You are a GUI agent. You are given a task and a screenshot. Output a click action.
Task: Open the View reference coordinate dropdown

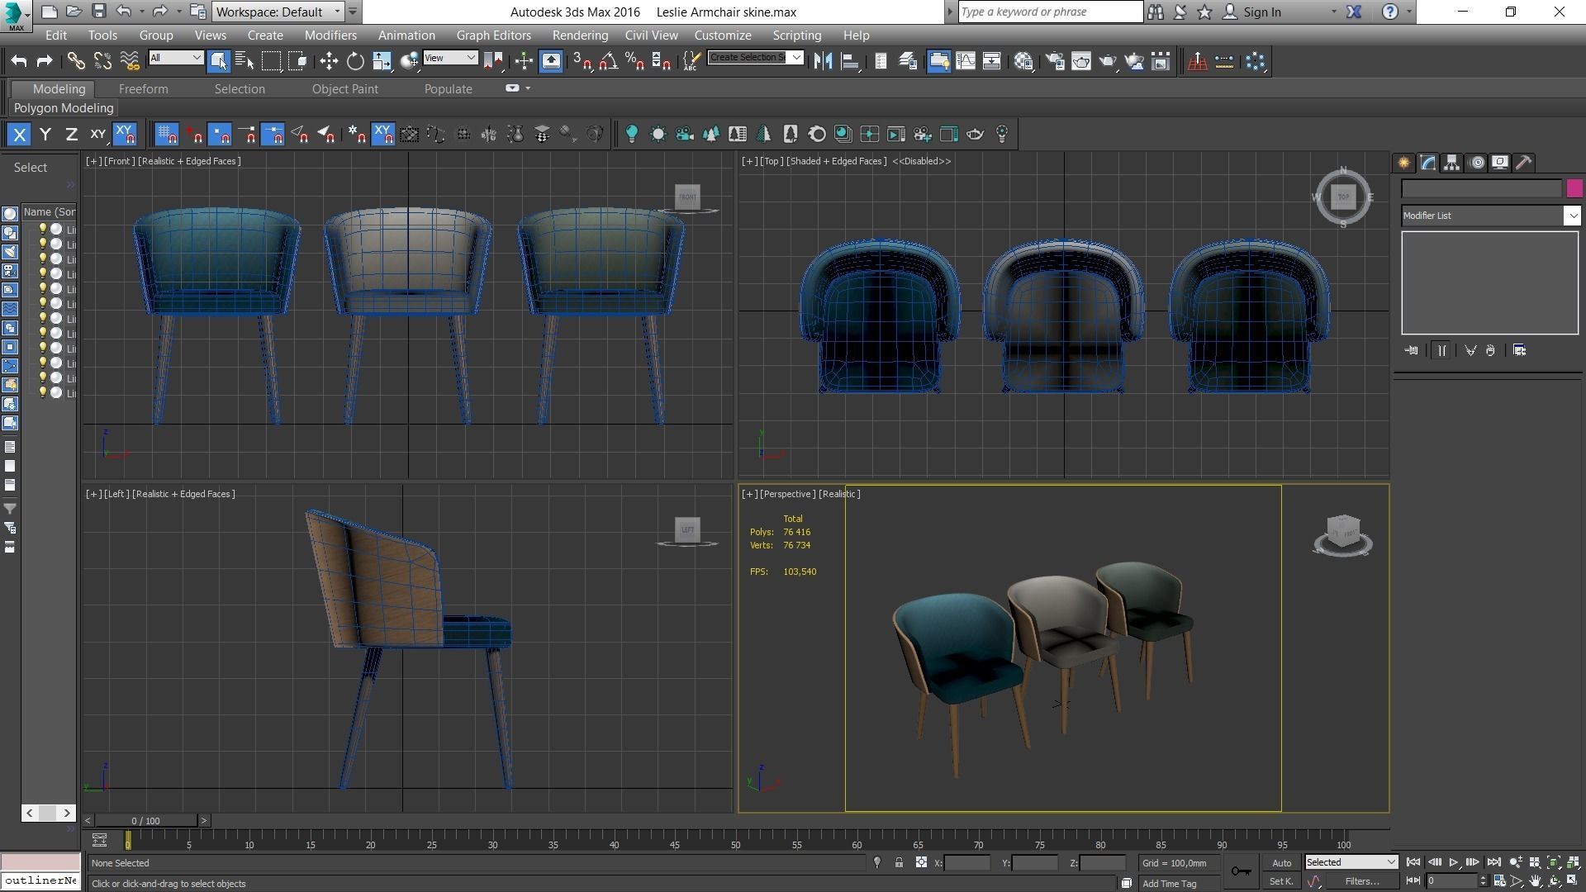click(450, 57)
